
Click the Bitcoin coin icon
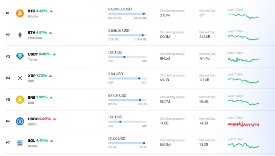click(x=20, y=13)
